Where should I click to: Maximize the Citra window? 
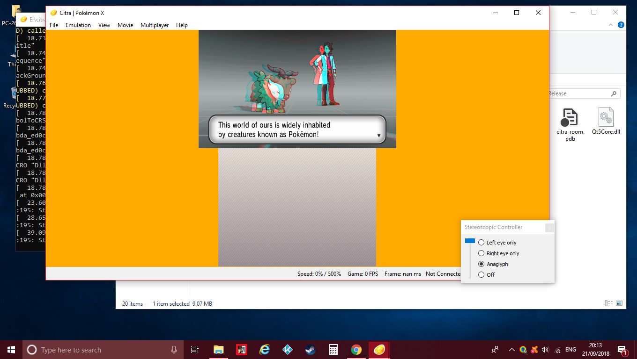click(x=517, y=13)
